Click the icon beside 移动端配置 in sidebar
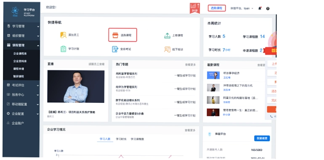The image size is (324, 160). 8,104
